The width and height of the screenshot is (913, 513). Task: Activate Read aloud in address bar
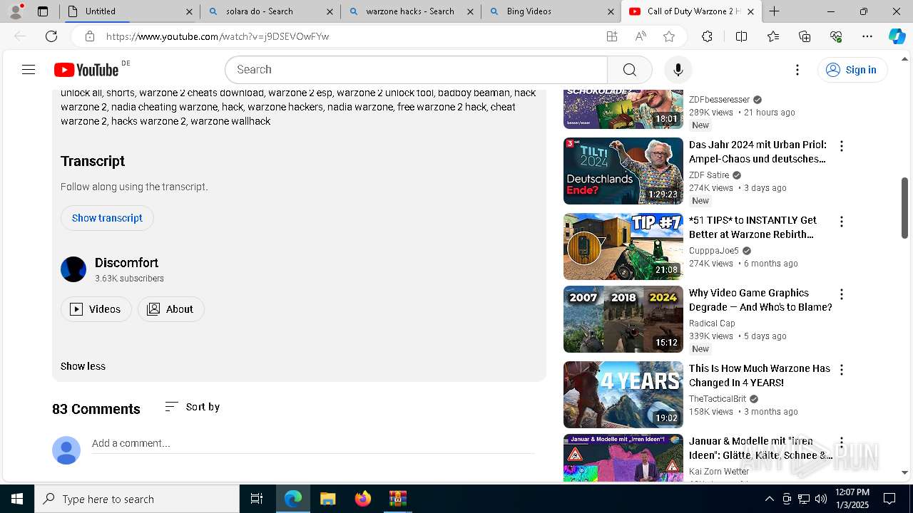640,36
